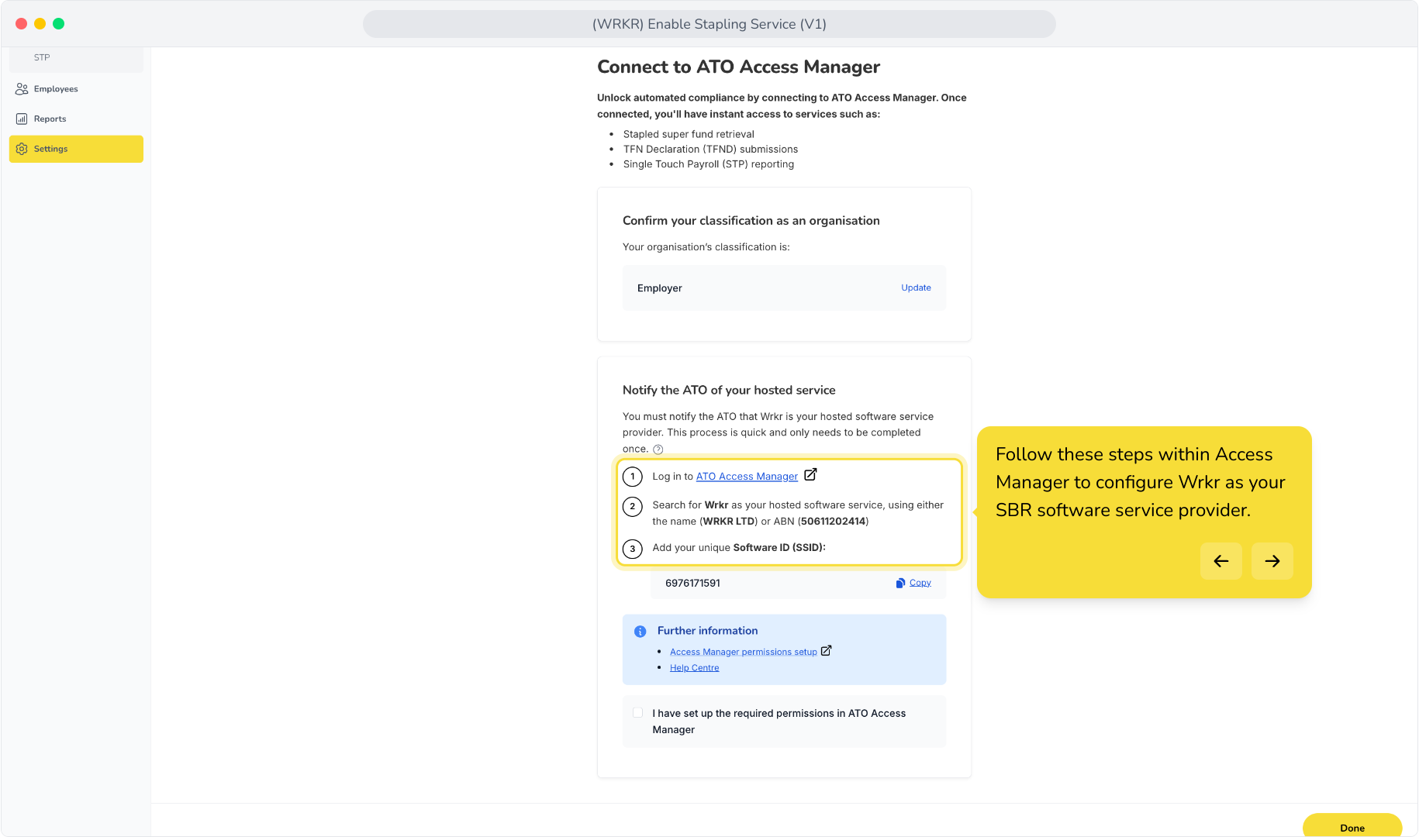This screenshot has height=837, width=1419.
Task: Check 'I have set up the required permissions' box
Action: (x=638, y=713)
